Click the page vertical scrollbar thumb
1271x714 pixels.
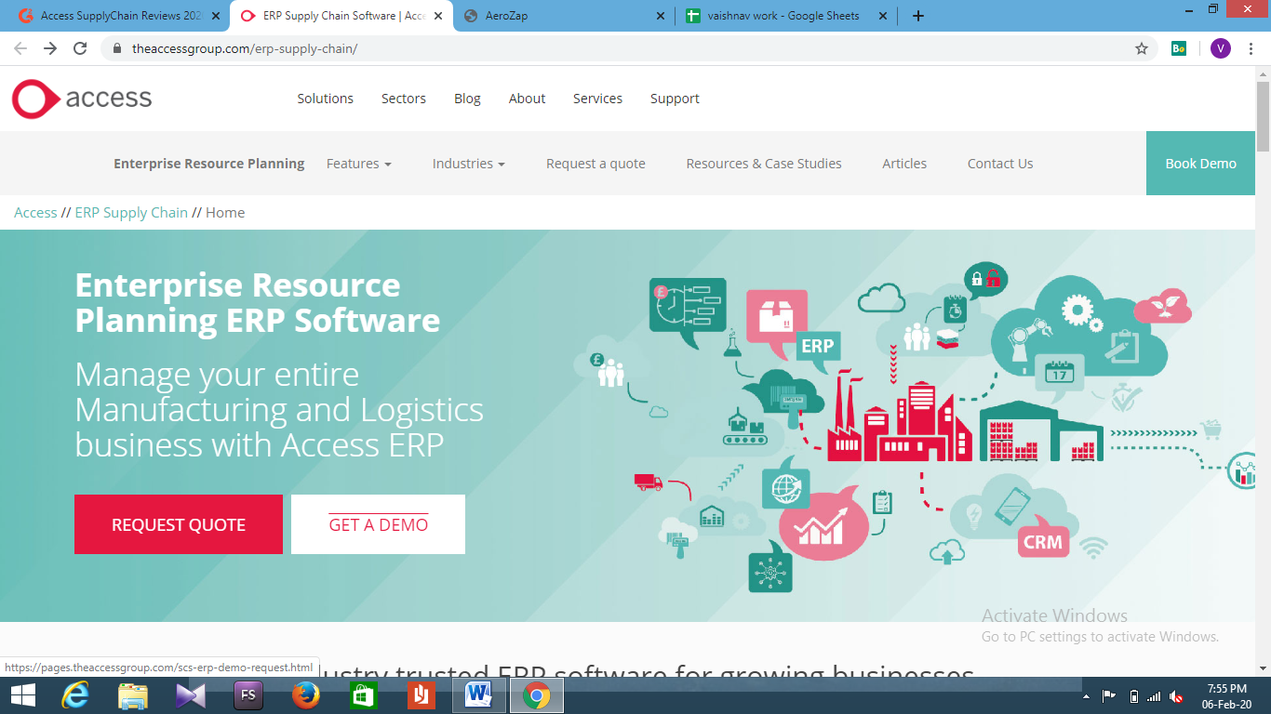1263,116
